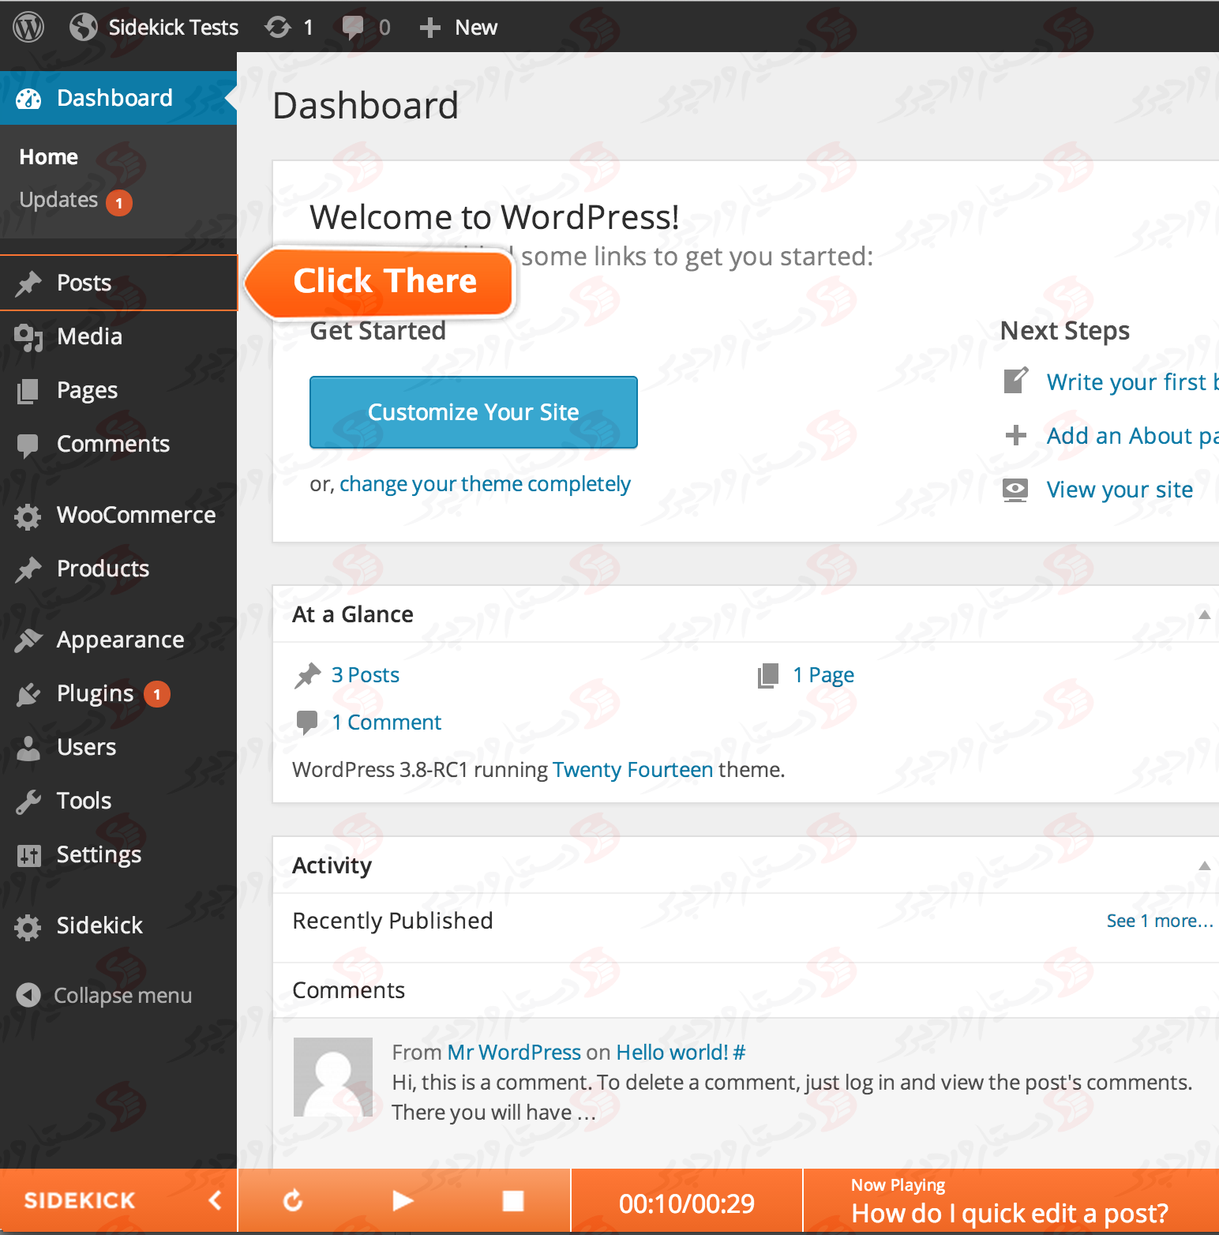The width and height of the screenshot is (1219, 1235).
Task: Toggle the Activity widget arrow
Action: click(x=1204, y=866)
